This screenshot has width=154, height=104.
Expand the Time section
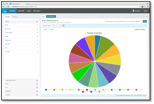[x=22, y=84]
